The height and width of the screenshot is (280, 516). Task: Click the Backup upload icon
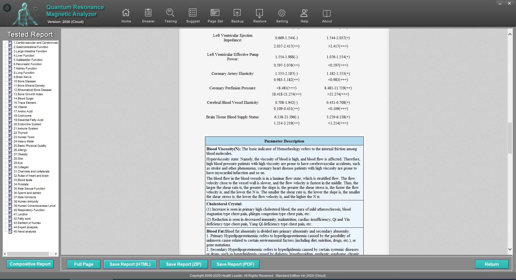(237, 13)
